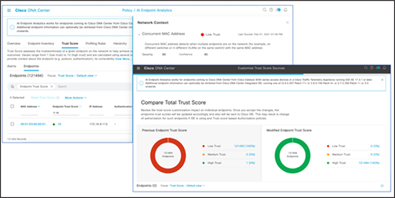Click Previous Medium Trust 0 (0%) link
This screenshot has height=198, width=395.
tap(250, 155)
